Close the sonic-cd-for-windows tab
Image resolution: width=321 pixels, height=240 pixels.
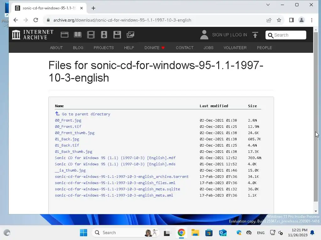(x=82, y=8)
